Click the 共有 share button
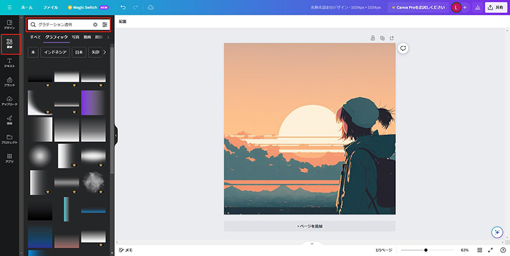 (496, 8)
